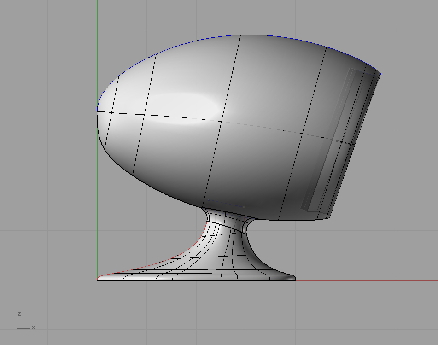Image resolution: width=438 pixels, height=345 pixels.
Task: Click the X label on the axis icon
Action: tap(33, 328)
